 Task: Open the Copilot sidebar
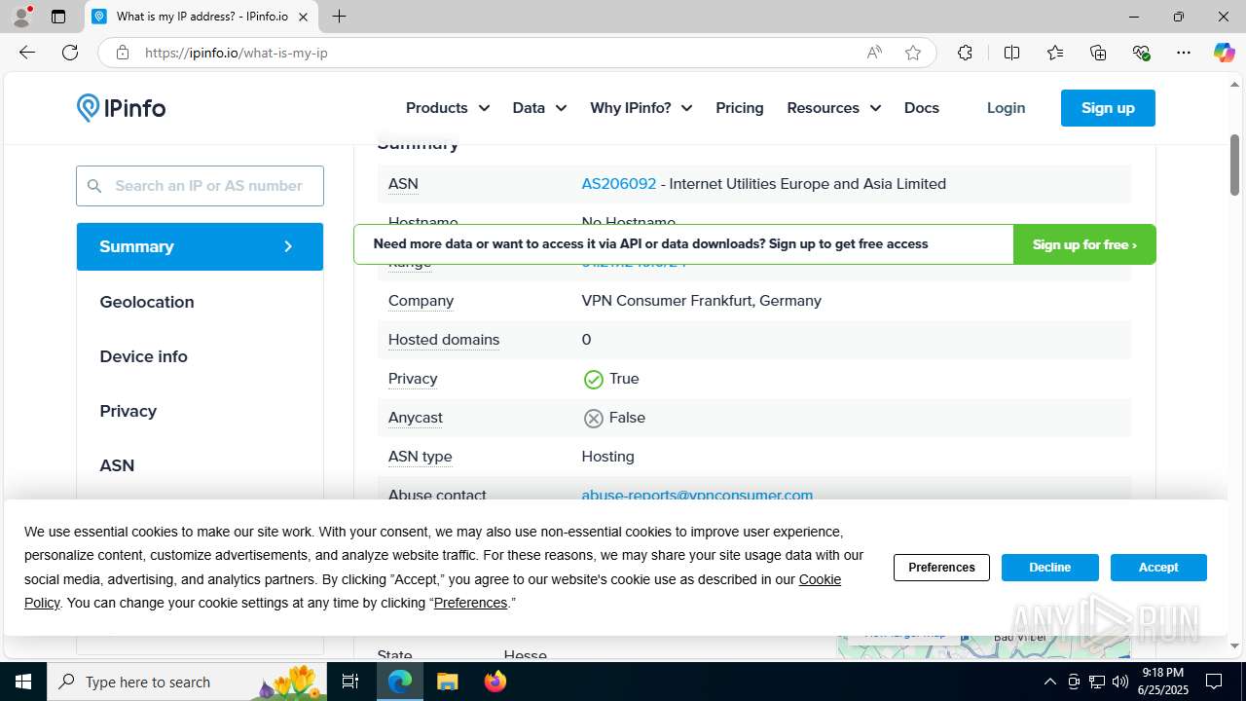1224,53
